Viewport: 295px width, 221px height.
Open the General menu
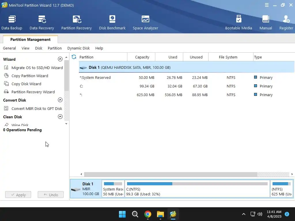pyautogui.click(x=10, y=48)
